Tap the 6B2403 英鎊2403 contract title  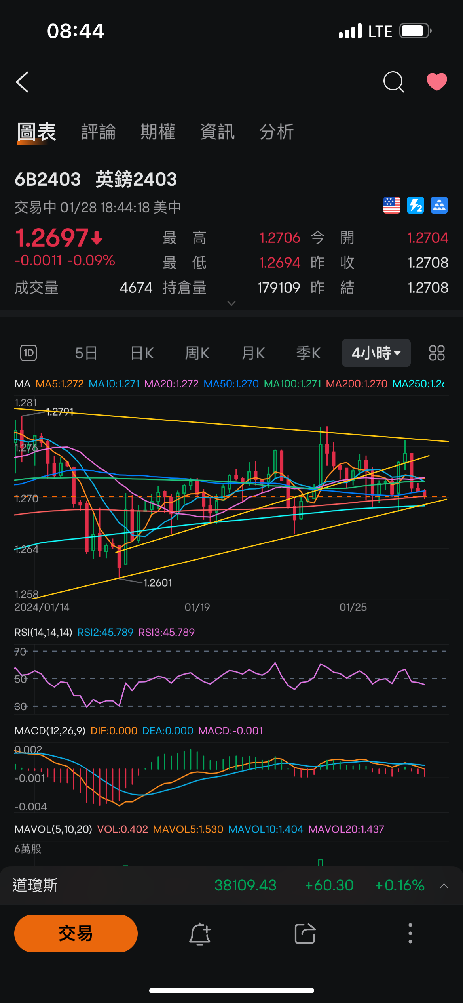[x=96, y=179]
